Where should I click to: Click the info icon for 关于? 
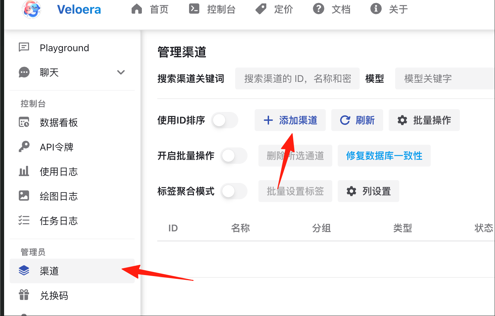click(x=376, y=9)
